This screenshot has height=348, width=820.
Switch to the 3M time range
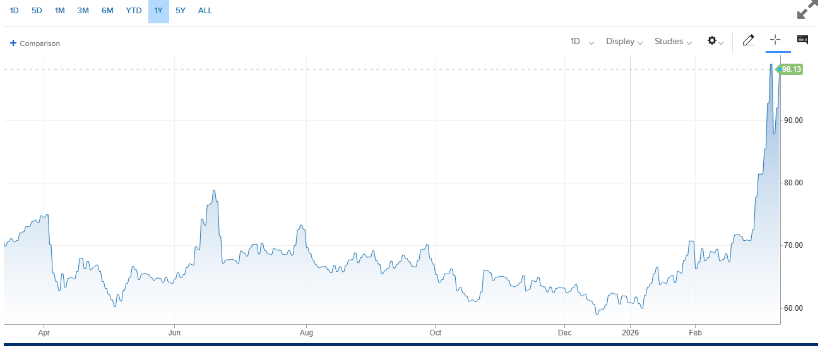click(x=83, y=11)
